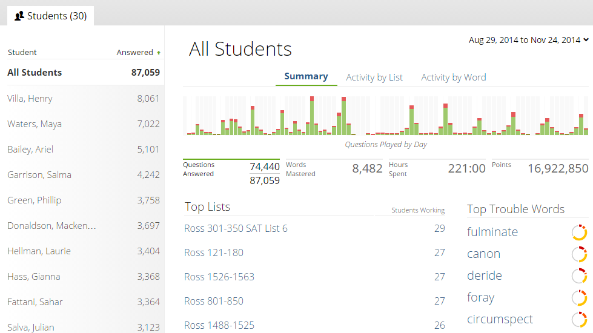This screenshot has height=333, width=593.
Task: Click the progress ring next to deride
Action: [x=579, y=276]
